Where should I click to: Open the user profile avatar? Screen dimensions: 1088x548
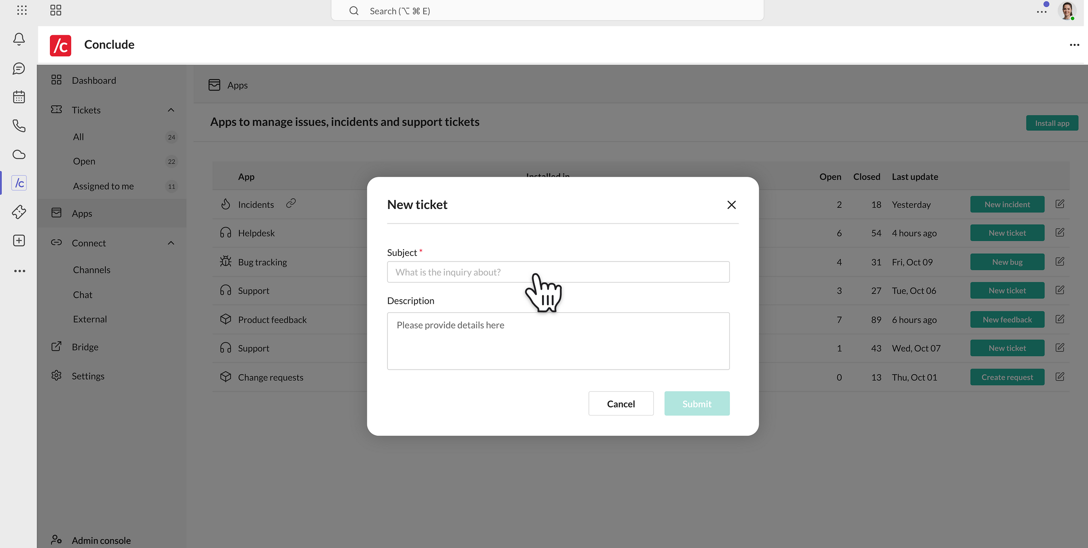point(1067,11)
